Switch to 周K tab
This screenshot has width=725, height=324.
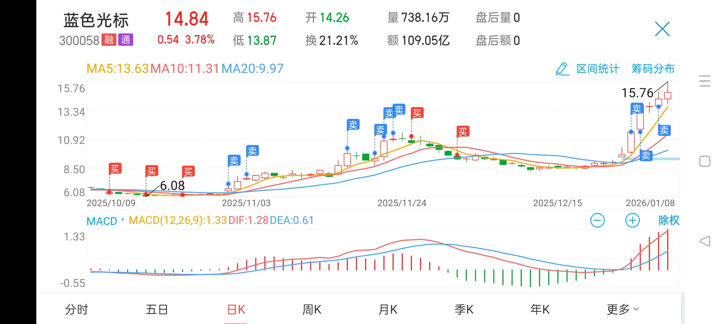(x=311, y=309)
